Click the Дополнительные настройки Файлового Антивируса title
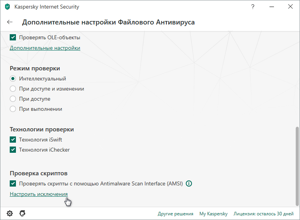The height and width of the screenshot is (220, 300). coord(108,22)
